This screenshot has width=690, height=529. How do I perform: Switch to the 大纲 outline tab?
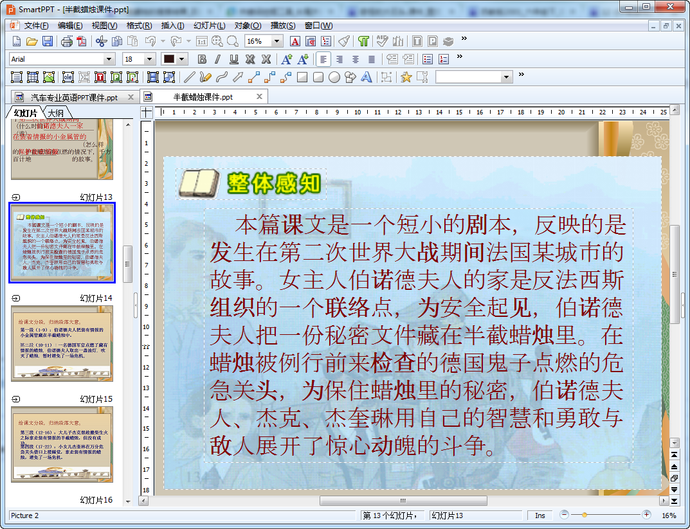(x=56, y=113)
